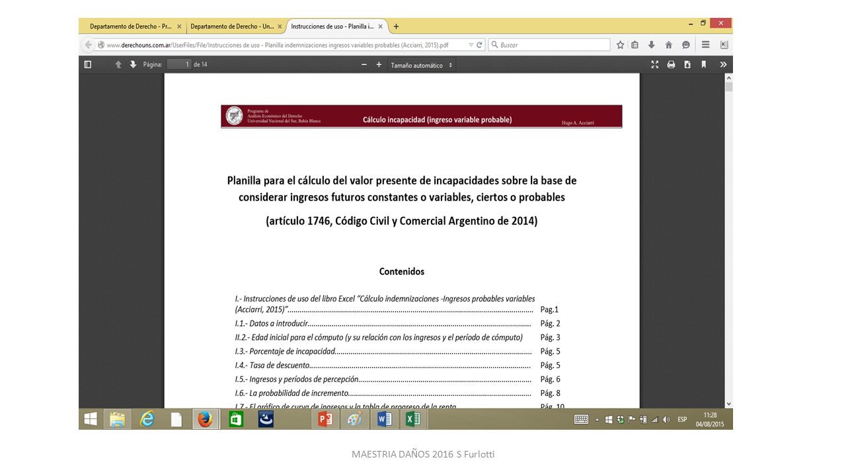This screenshot has height=476, width=846.
Task: Open Excel from taskbar
Action: 413,419
